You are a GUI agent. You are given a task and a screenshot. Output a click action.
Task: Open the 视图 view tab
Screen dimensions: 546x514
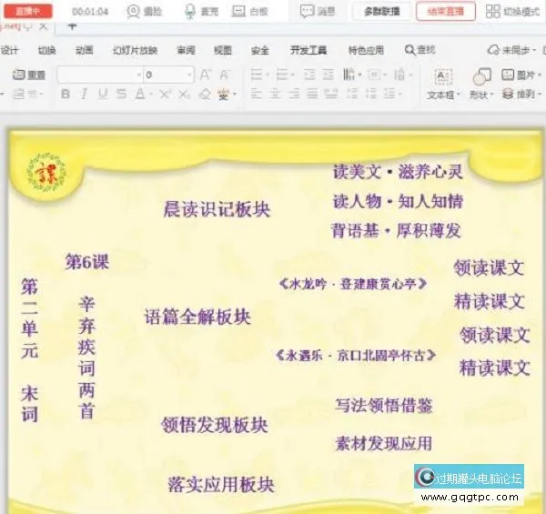[223, 50]
